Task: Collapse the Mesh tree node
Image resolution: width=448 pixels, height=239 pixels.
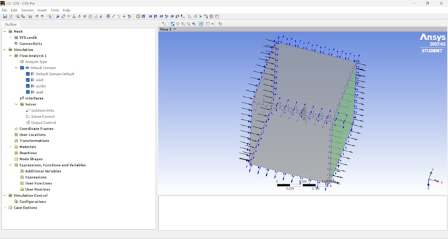Action: tap(5, 32)
